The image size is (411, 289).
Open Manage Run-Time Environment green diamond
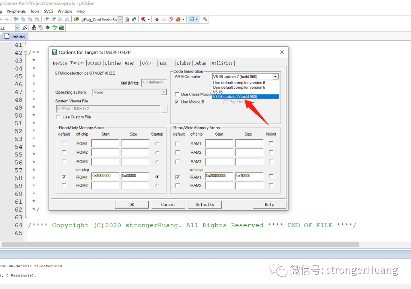click(x=48, y=27)
